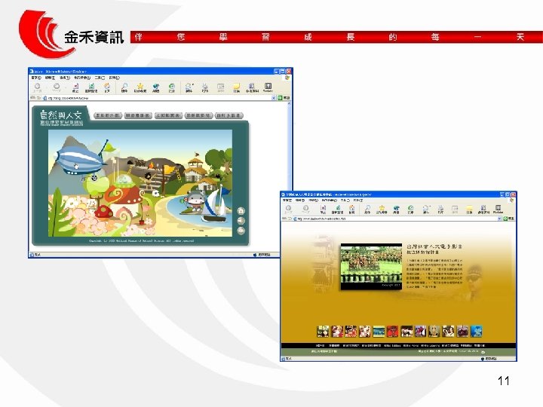Viewport: 543px width, 407px height.
Task: Click Print icon in 台灣社會人文電子影音 window
Action: pos(440,209)
